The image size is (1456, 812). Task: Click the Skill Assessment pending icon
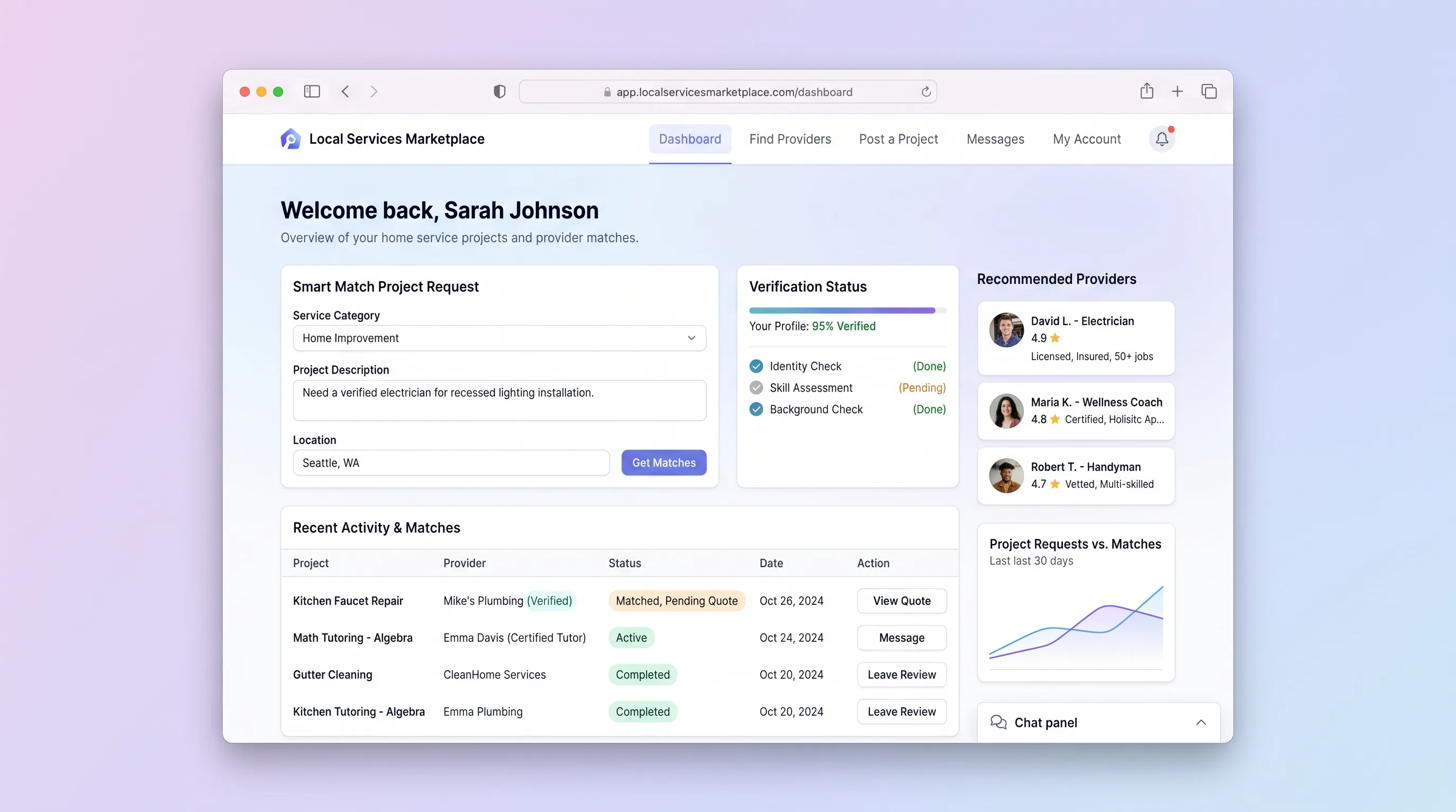756,388
